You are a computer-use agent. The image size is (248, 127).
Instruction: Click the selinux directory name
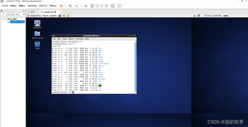(x=102, y=79)
